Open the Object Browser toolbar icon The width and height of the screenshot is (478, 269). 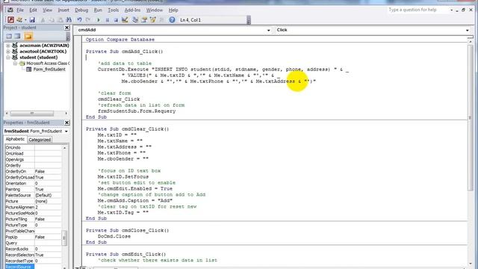[x=152, y=20]
